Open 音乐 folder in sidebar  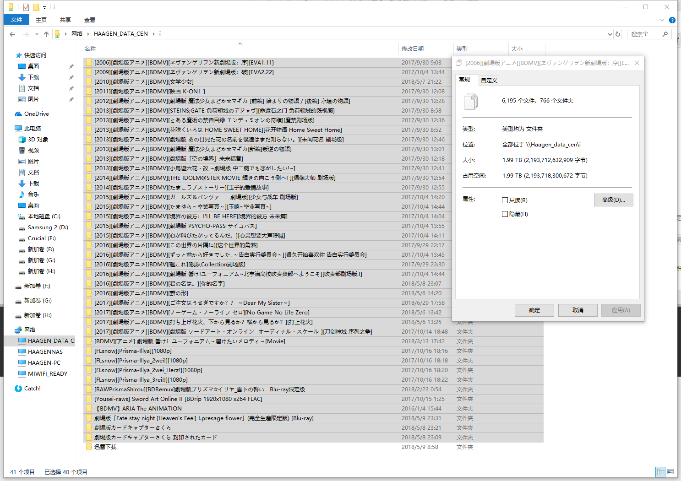[x=33, y=194]
